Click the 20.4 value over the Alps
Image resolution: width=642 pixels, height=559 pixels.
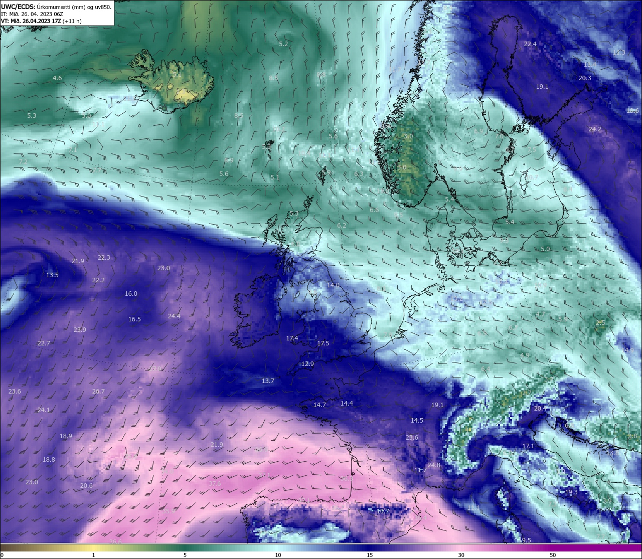(x=540, y=409)
